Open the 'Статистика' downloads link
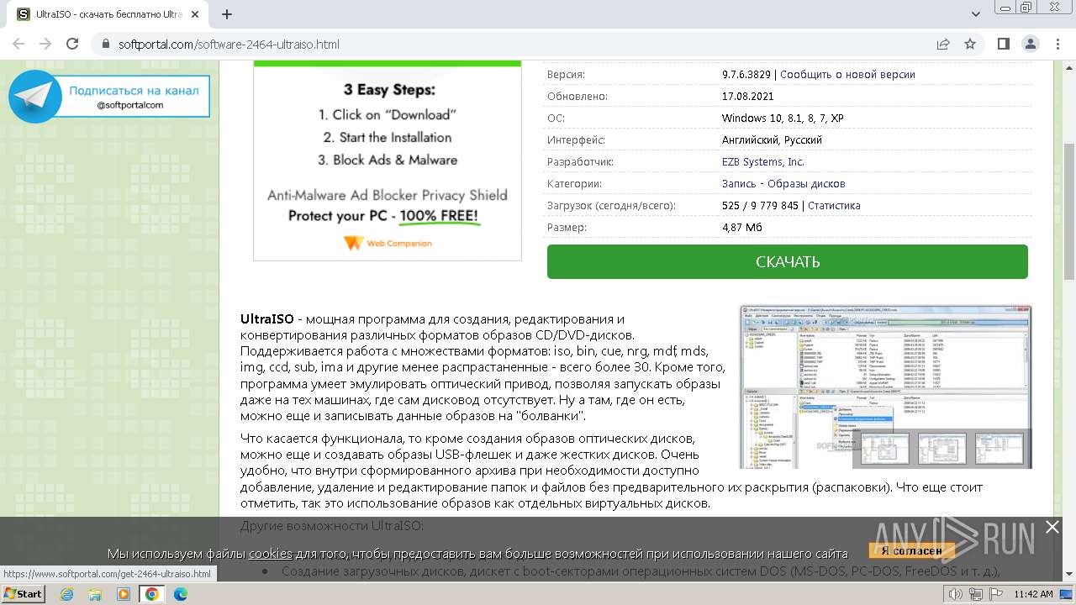 [x=834, y=205]
